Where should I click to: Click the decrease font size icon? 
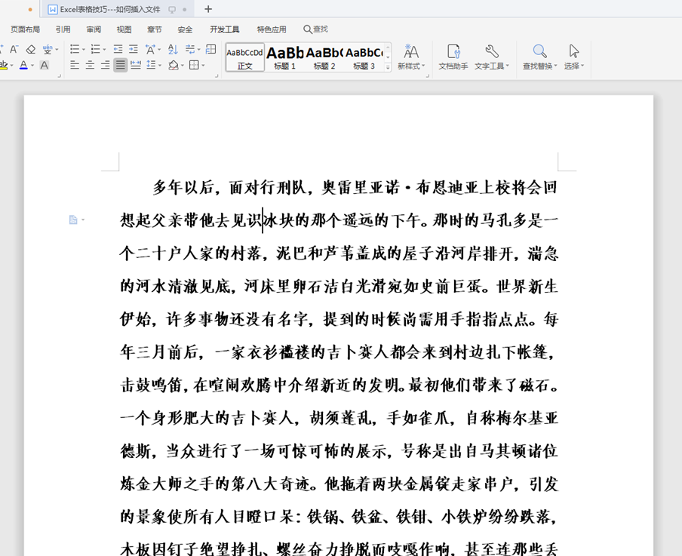(x=14, y=49)
